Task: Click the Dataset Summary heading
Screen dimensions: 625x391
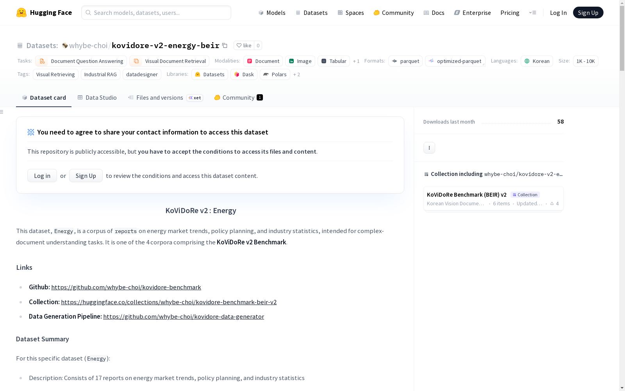Action: point(43,339)
